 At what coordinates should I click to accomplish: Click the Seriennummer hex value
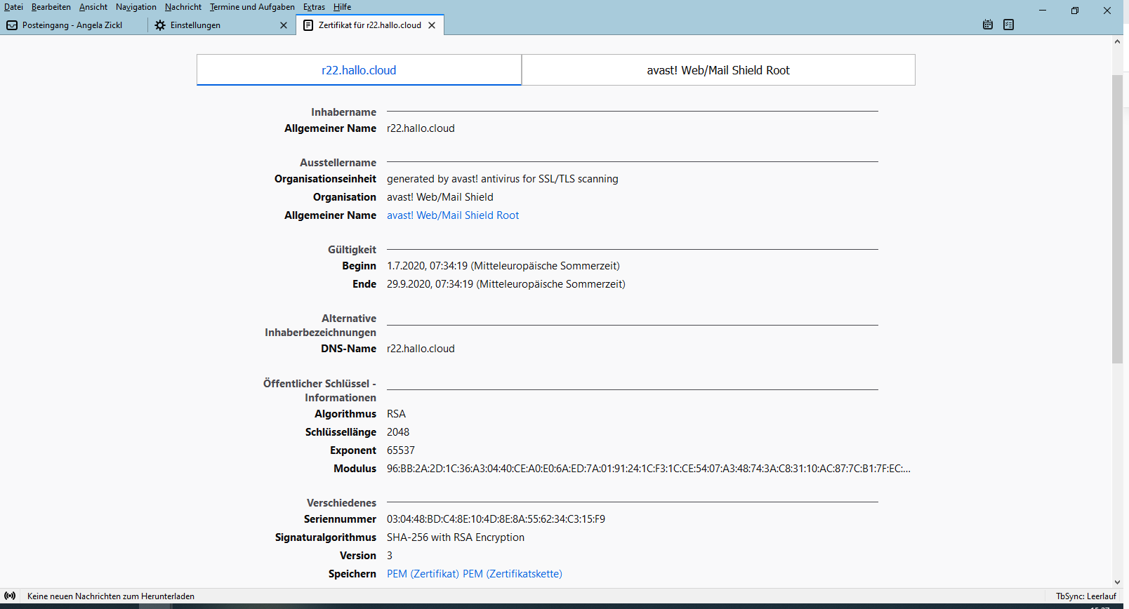click(496, 519)
